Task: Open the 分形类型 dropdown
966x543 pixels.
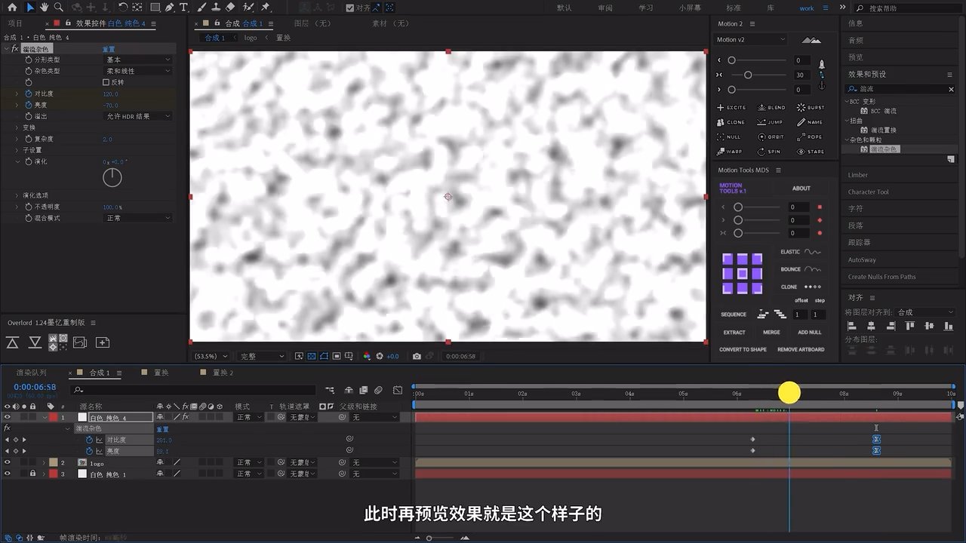Action: pos(138,60)
